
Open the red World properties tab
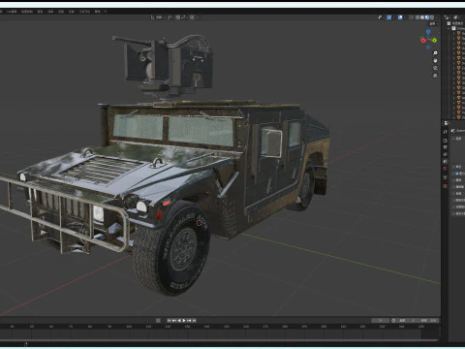click(x=446, y=169)
